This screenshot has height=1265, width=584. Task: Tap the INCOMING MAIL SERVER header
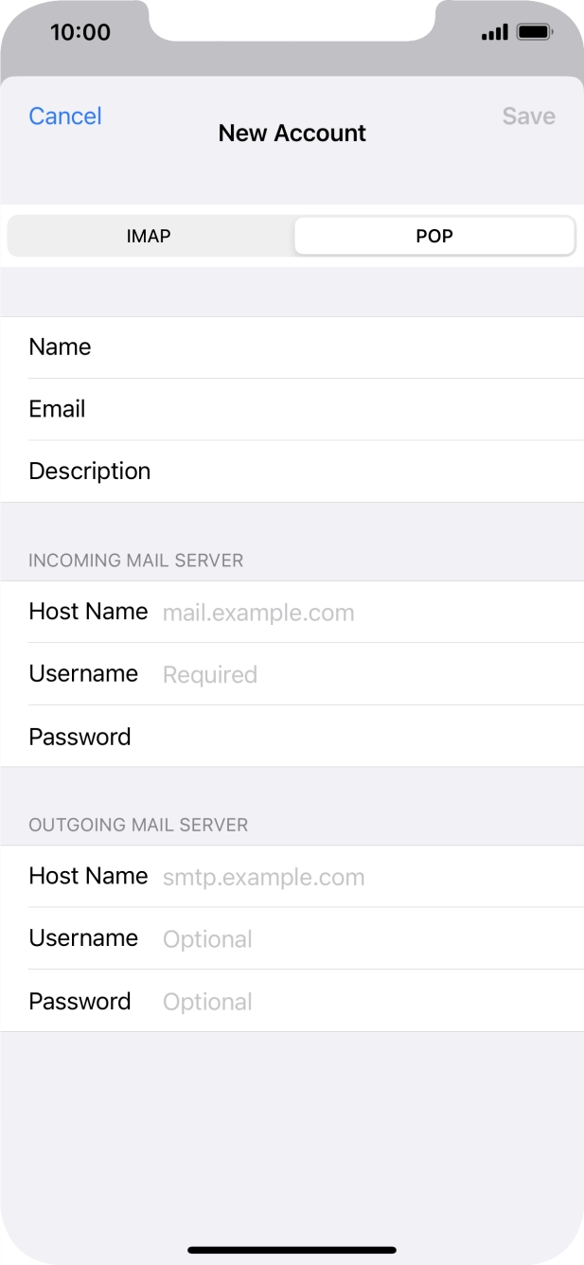pos(135,561)
